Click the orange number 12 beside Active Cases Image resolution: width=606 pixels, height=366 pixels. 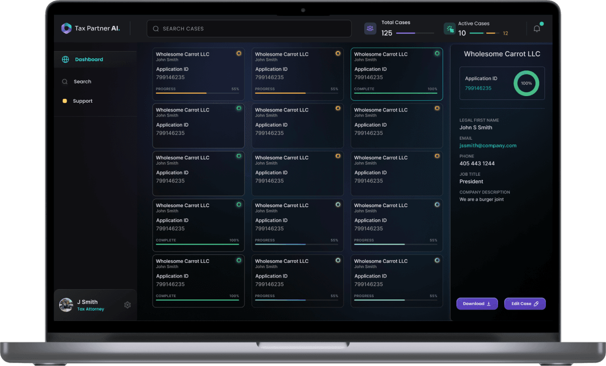505,33
